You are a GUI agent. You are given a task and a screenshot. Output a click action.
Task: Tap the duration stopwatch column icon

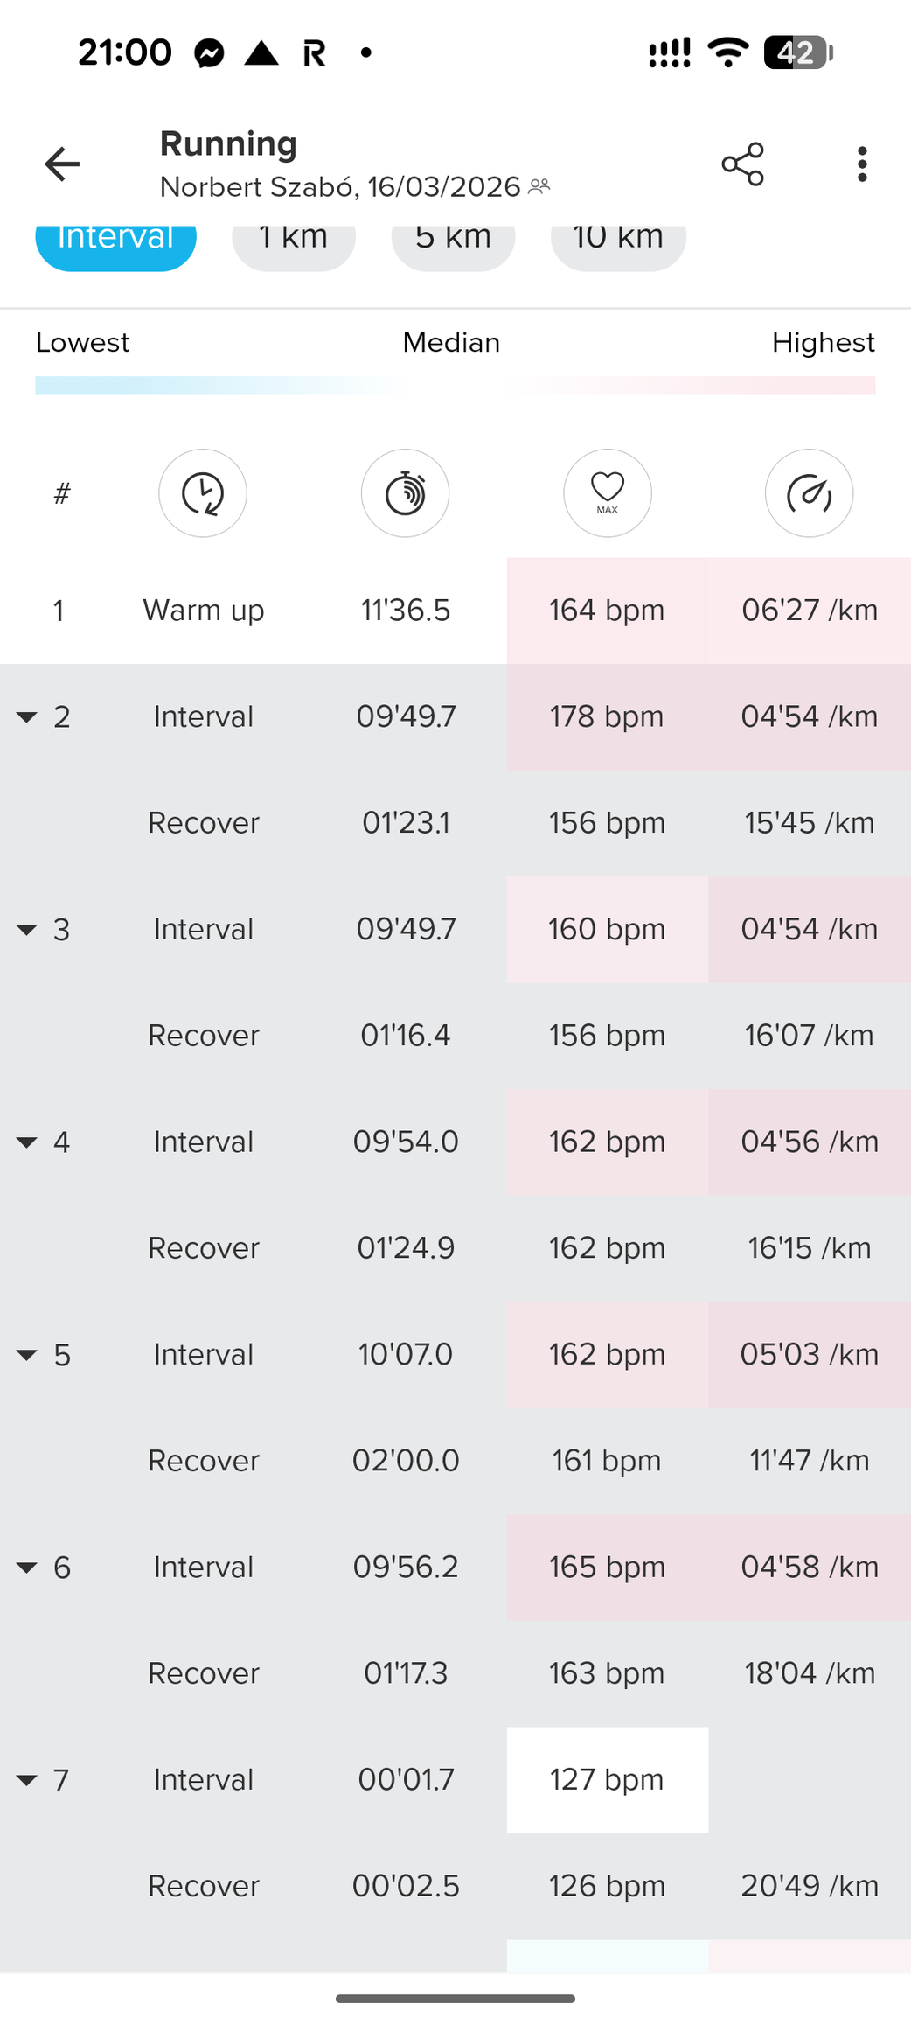coord(405,493)
